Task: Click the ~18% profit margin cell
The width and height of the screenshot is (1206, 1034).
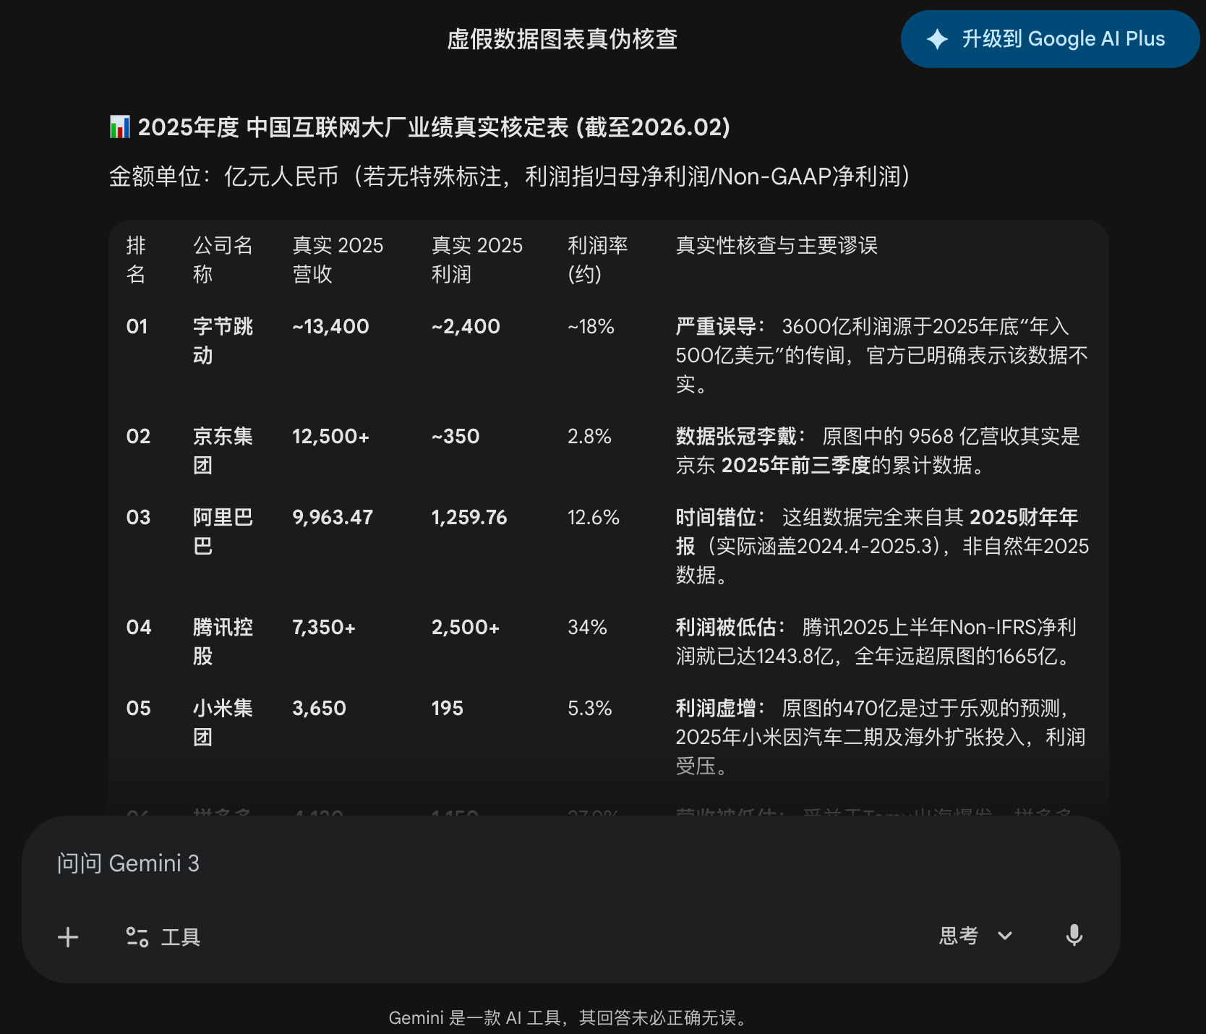Action: pyautogui.click(x=591, y=327)
